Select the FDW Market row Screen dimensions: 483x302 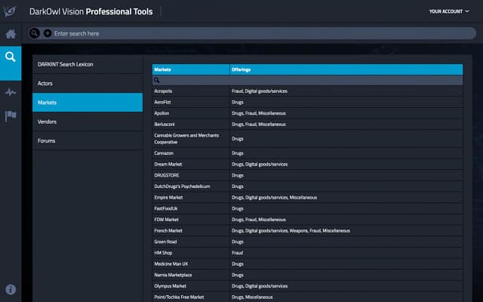point(307,220)
